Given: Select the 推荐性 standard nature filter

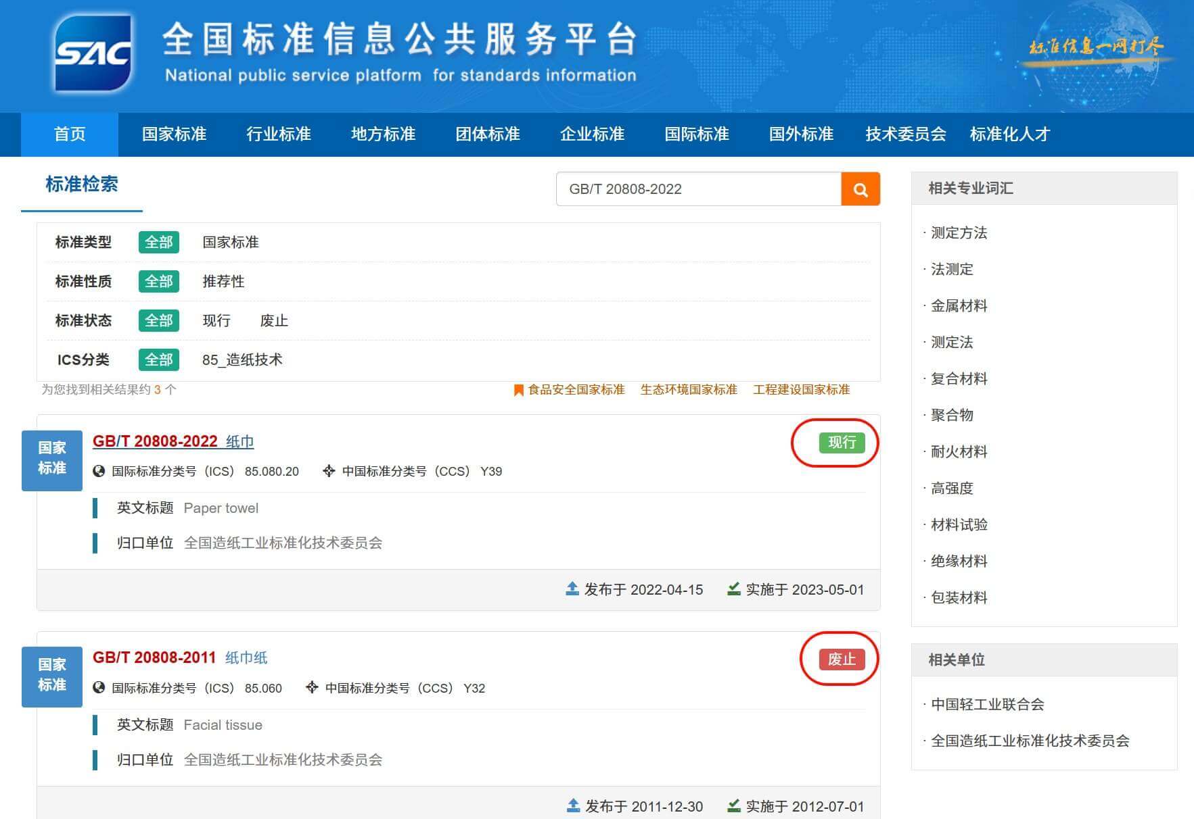Looking at the screenshot, I should pyautogui.click(x=223, y=281).
